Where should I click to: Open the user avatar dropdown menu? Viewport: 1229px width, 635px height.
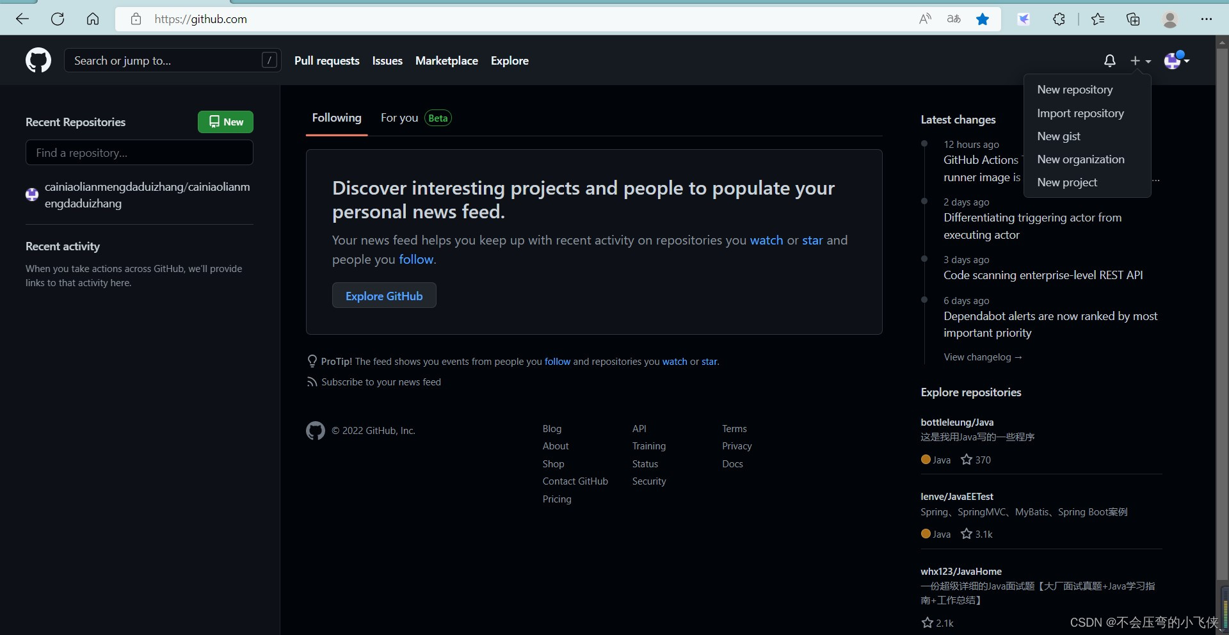[1177, 60]
